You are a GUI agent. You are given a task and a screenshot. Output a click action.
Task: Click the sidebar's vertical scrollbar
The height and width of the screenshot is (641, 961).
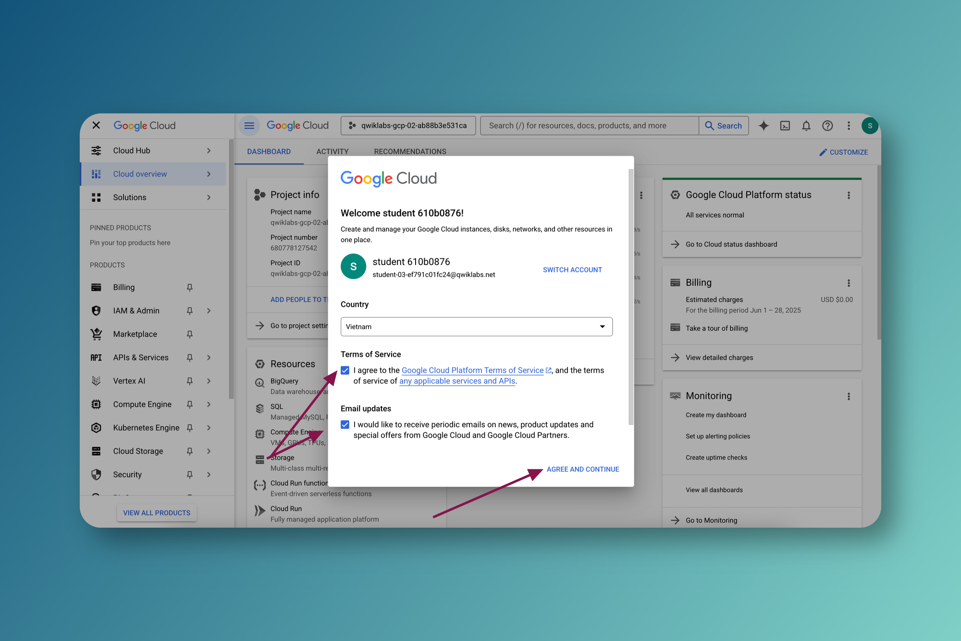click(x=232, y=269)
